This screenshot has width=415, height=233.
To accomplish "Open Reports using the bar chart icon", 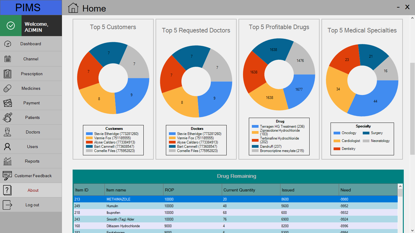I will (x=8, y=161).
